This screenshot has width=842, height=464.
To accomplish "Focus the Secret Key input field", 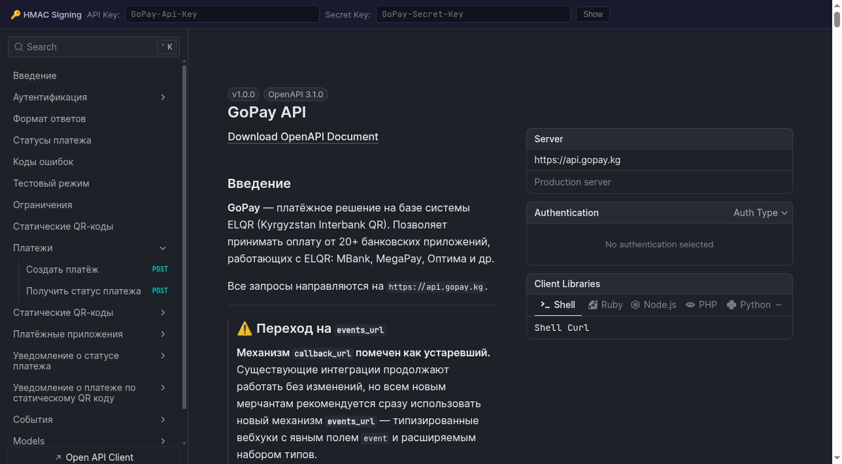I will (473, 14).
